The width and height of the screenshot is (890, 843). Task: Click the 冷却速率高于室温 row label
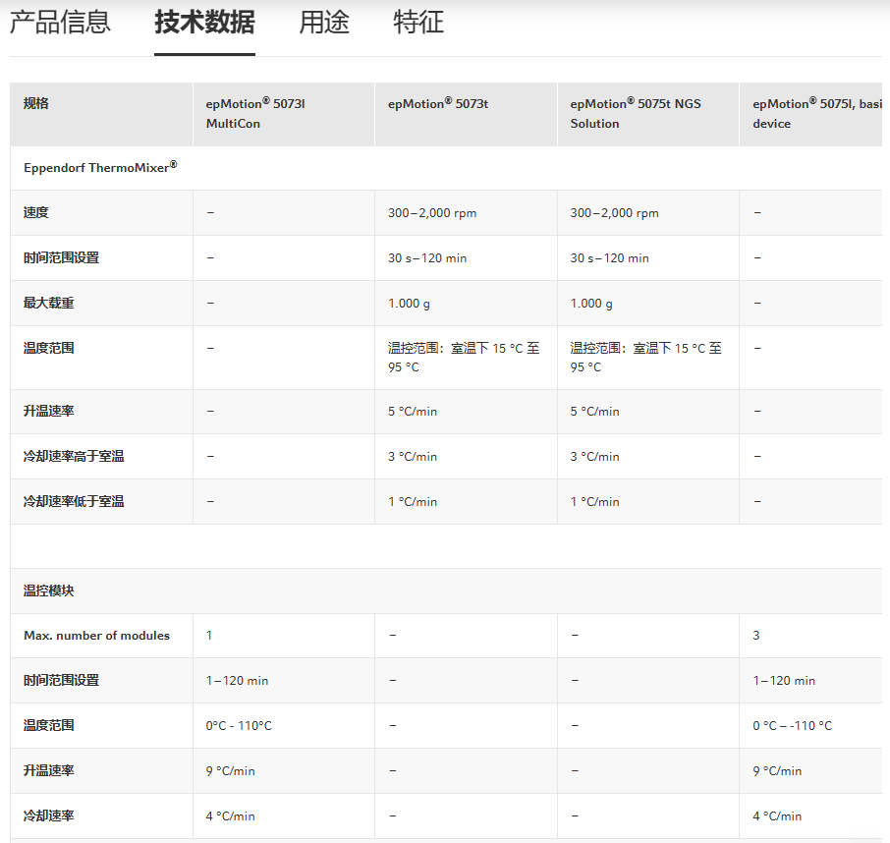pos(74,457)
